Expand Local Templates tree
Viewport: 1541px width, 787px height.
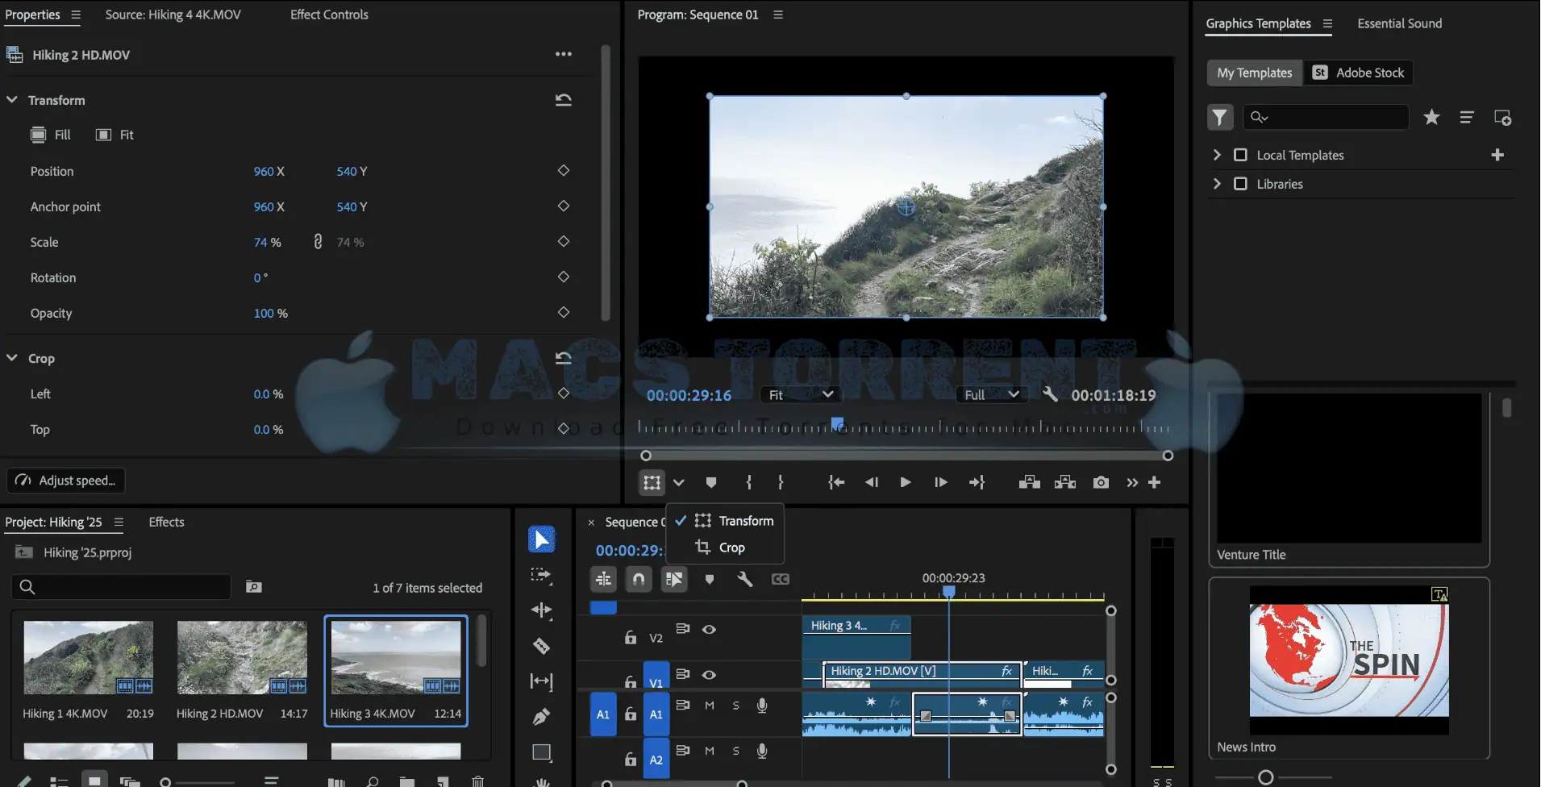pos(1217,155)
